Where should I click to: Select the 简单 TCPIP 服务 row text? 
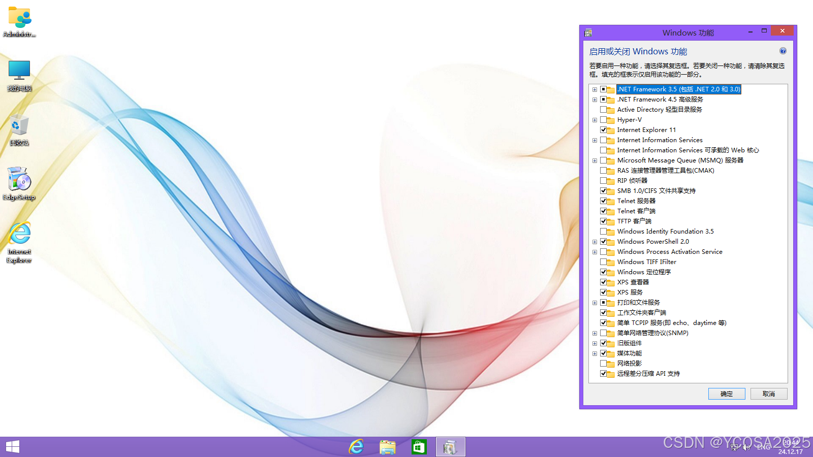click(672, 323)
